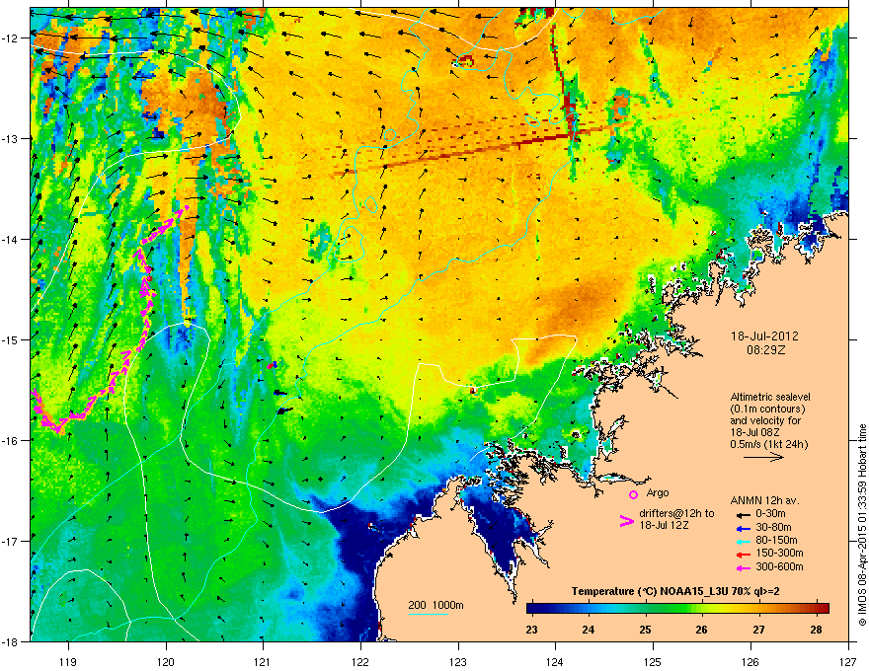Click the Temperature NOAA15_L3U colorbar title
Image resolution: width=869 pixels, height=671 pixels.
coord(675,591)
